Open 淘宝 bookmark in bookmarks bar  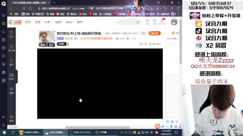point(60,14)
